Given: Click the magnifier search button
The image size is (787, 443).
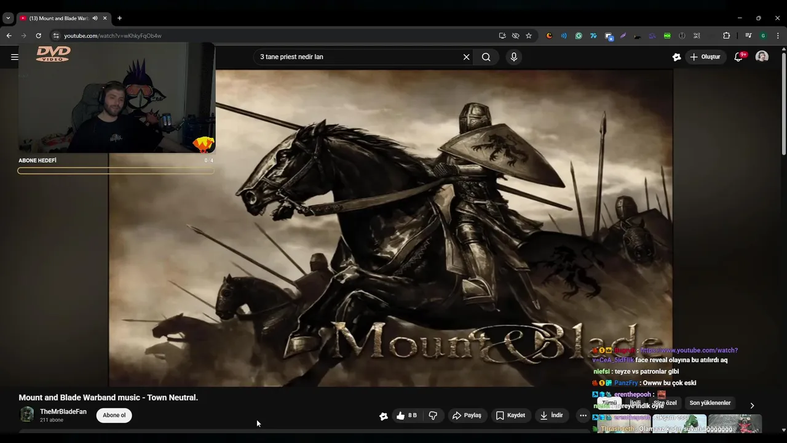Looking at the screenshot, I should click(486, 57).
